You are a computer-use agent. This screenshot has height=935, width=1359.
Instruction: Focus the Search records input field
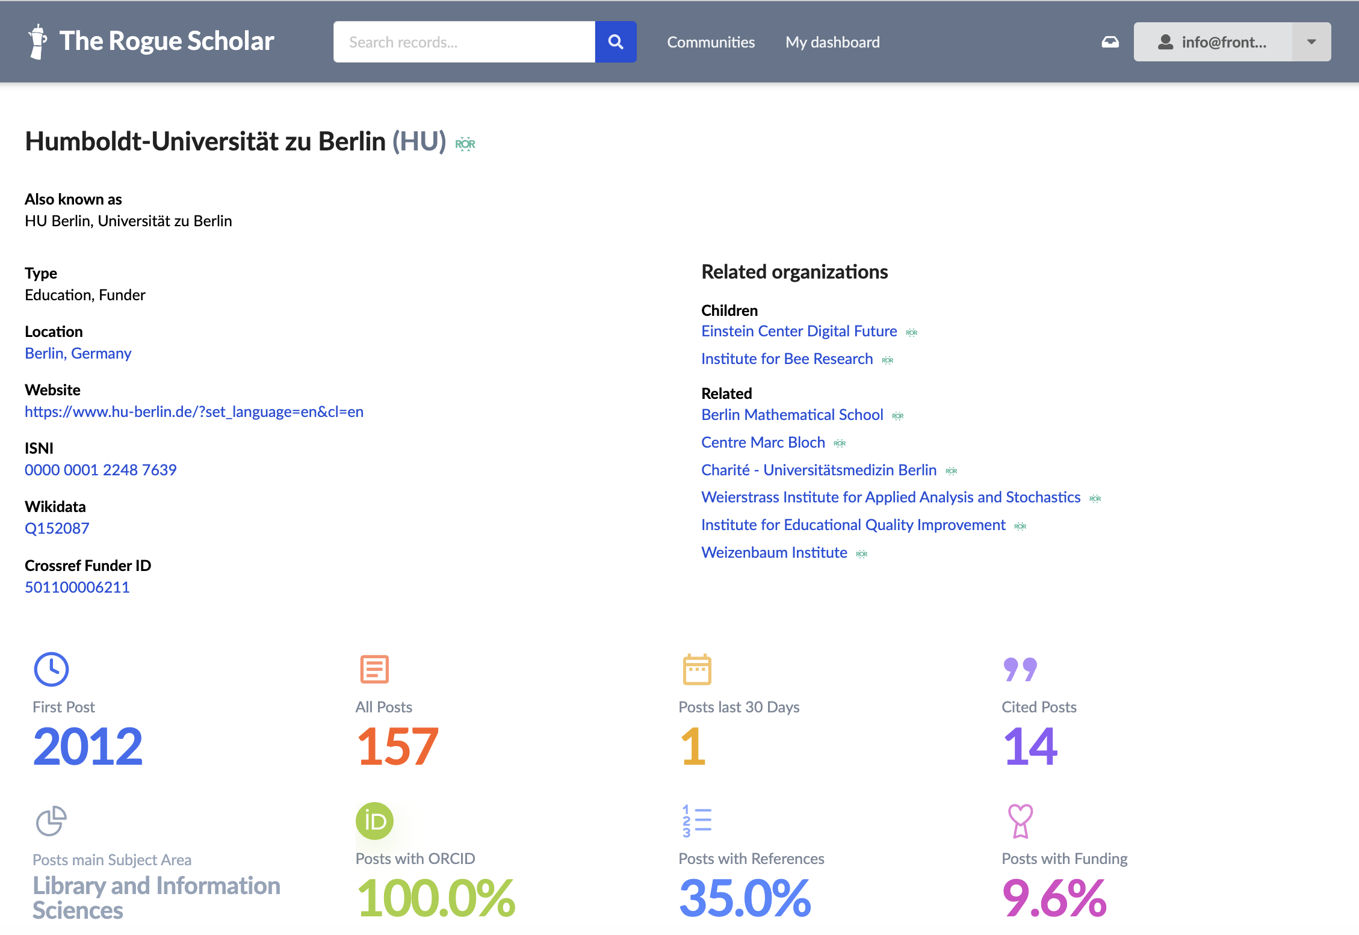(x=464, y=42)
